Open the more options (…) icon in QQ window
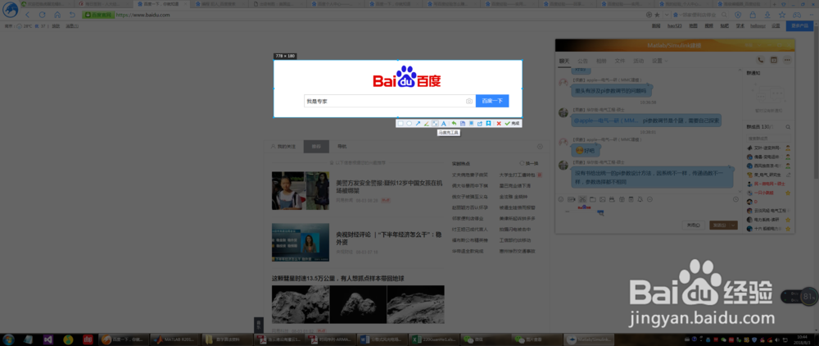The image size is (819, 346). (x=787, y=60)
